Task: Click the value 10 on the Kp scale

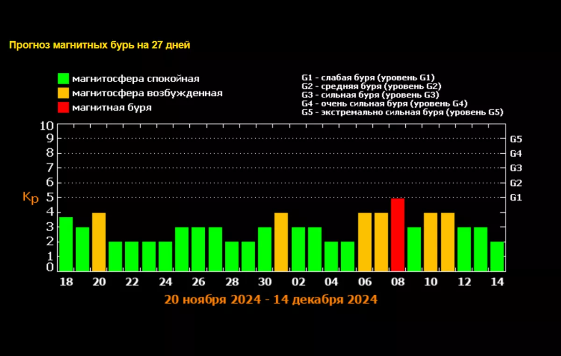Action: (47, 126)
